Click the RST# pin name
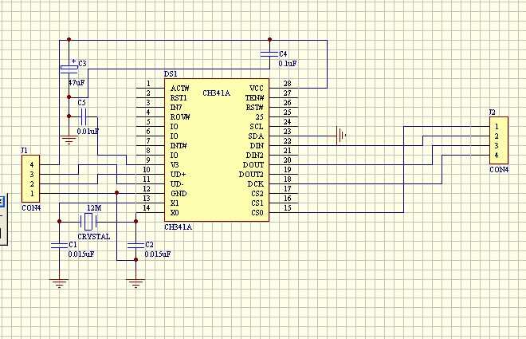526x339 pixels. pos(255,108)
